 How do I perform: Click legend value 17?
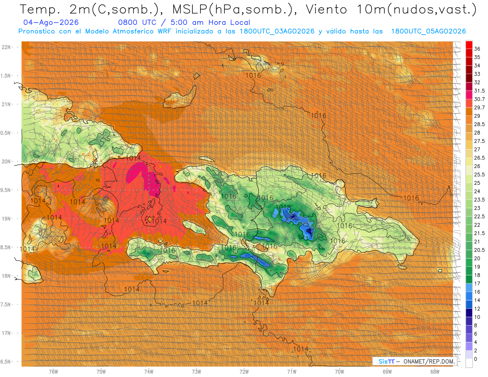(477, 283)
